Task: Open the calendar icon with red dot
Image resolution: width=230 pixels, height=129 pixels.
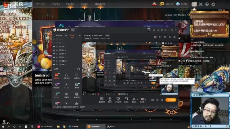Action: (155, 37)
